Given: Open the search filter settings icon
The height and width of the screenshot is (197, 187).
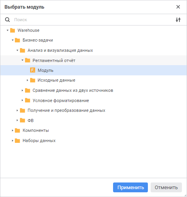Looking at the screenshot, I should pos(178,20).
